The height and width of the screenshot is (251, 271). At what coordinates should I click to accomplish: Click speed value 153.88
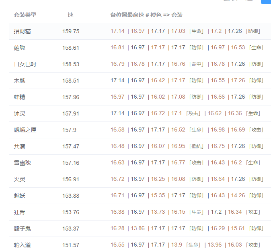71,196
